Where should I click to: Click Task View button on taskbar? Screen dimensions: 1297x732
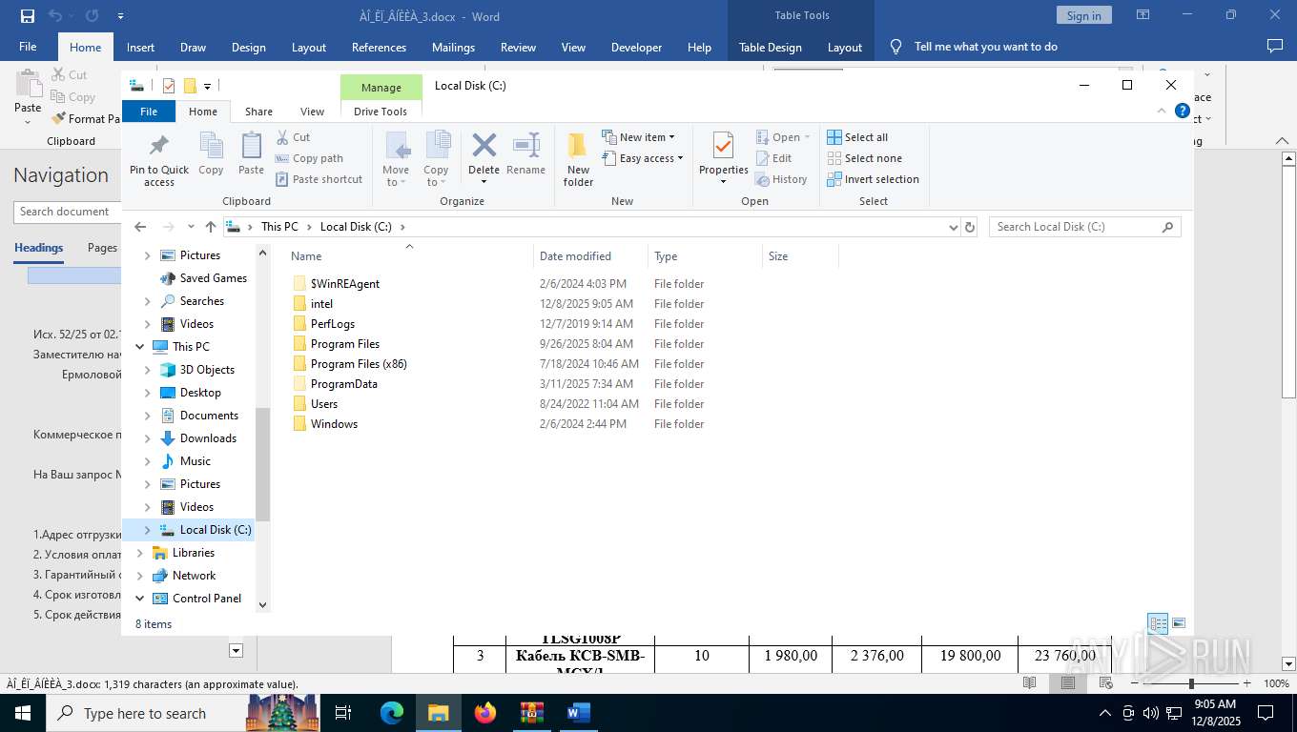click(343, 713)
